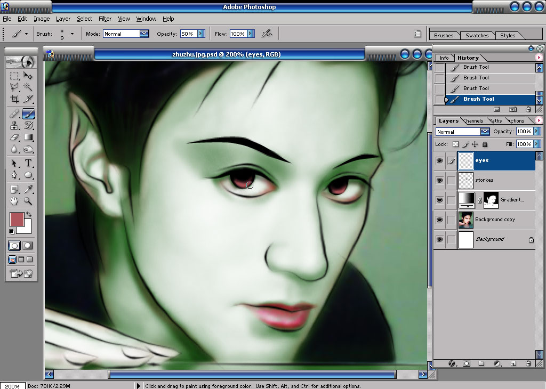Viewport: 546px width, 389px height.
Task: Open the layer blend mode dropdown
Action: (x=485, y=132)
